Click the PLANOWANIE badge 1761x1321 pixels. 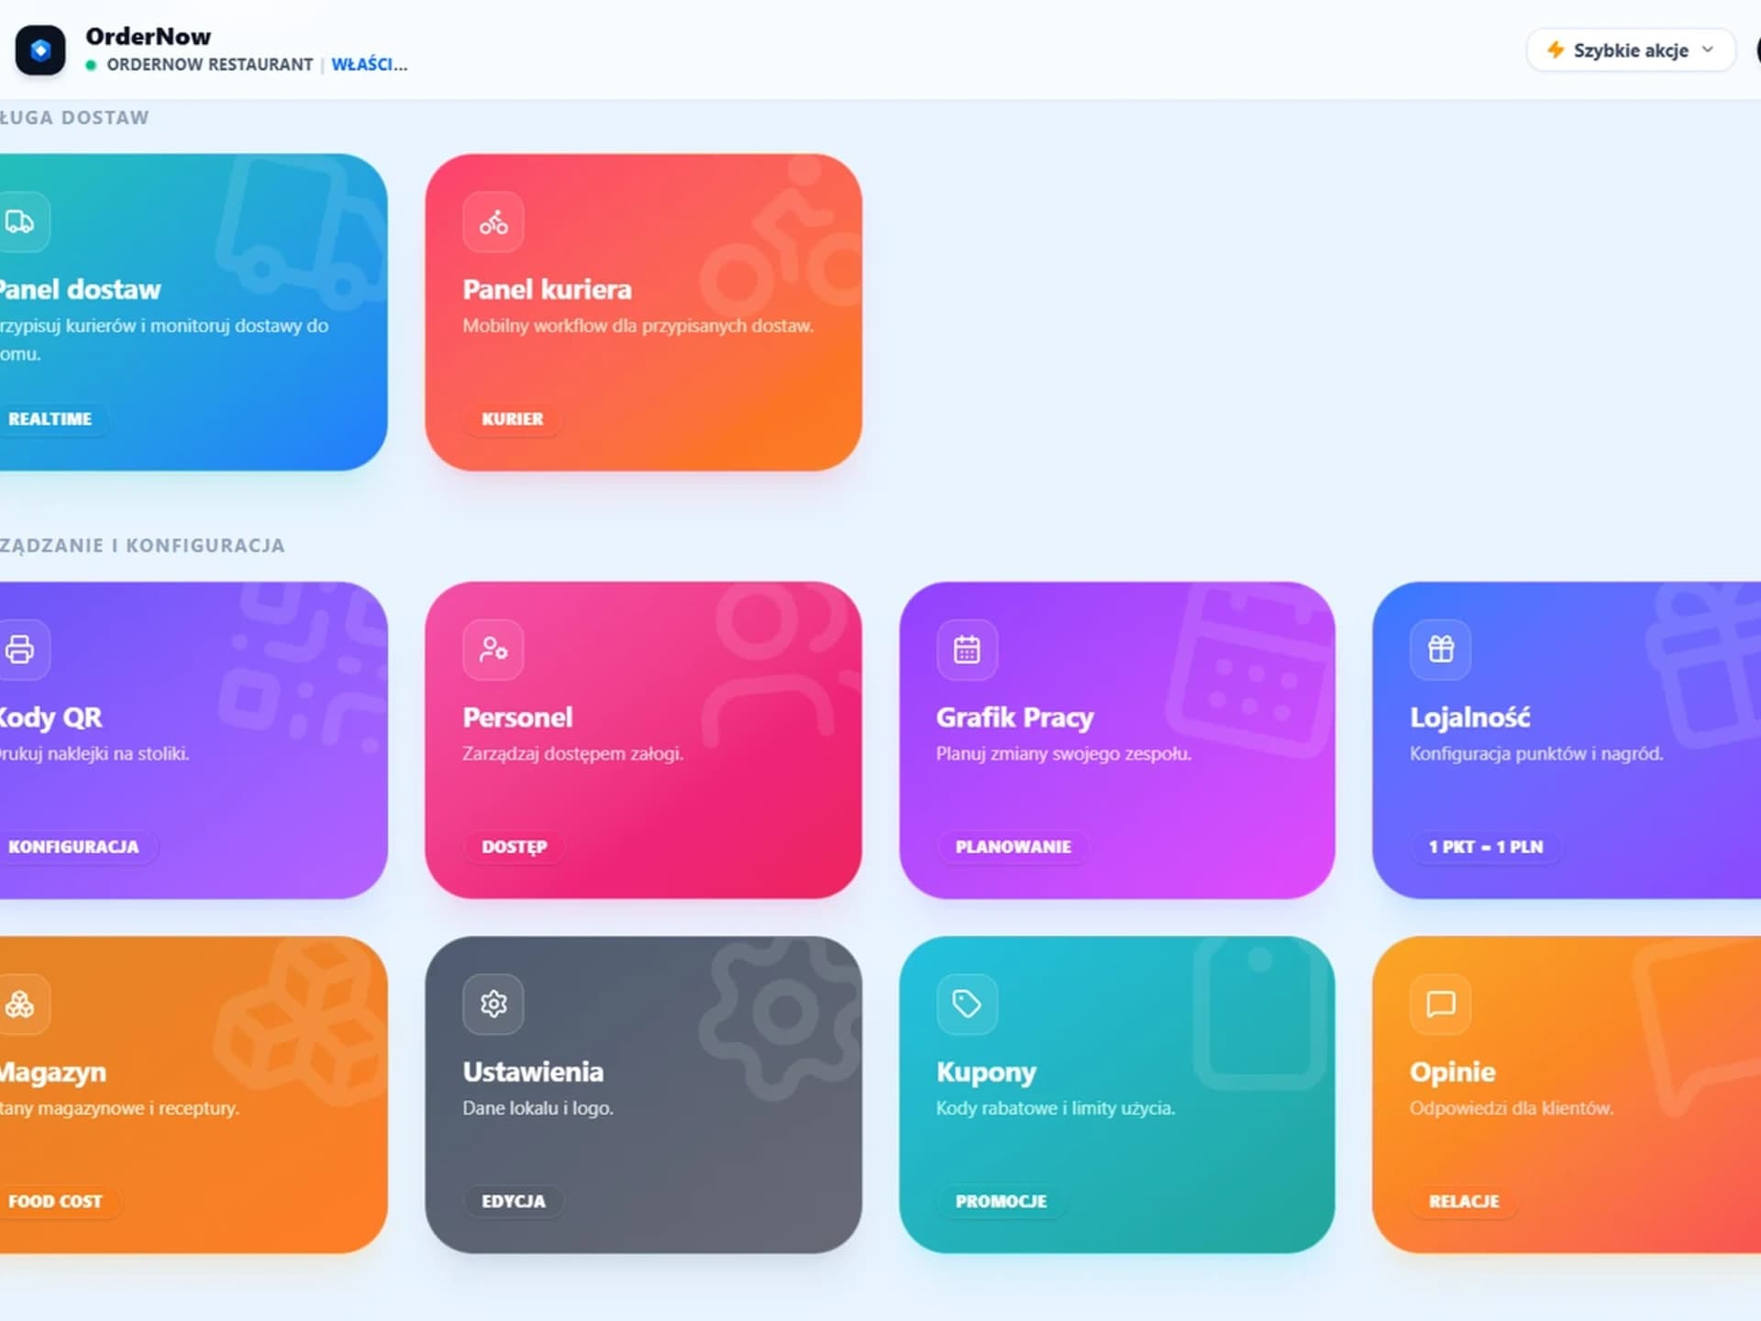point(1013,847)
